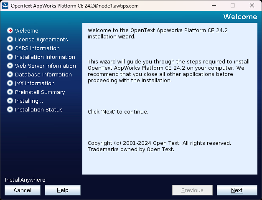Select the Installing... step label
Viewport: 262px width, 200px height.
click(x=29, y=101)
